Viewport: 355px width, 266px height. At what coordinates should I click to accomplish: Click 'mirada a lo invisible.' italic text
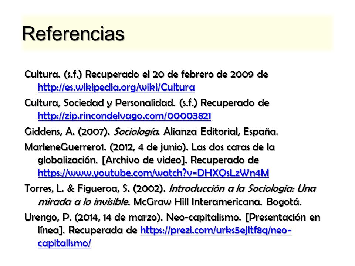[x=84, y=202]
